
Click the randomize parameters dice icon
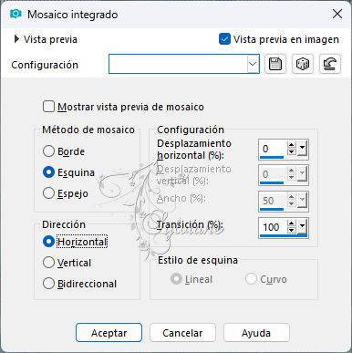pos(302,64)
